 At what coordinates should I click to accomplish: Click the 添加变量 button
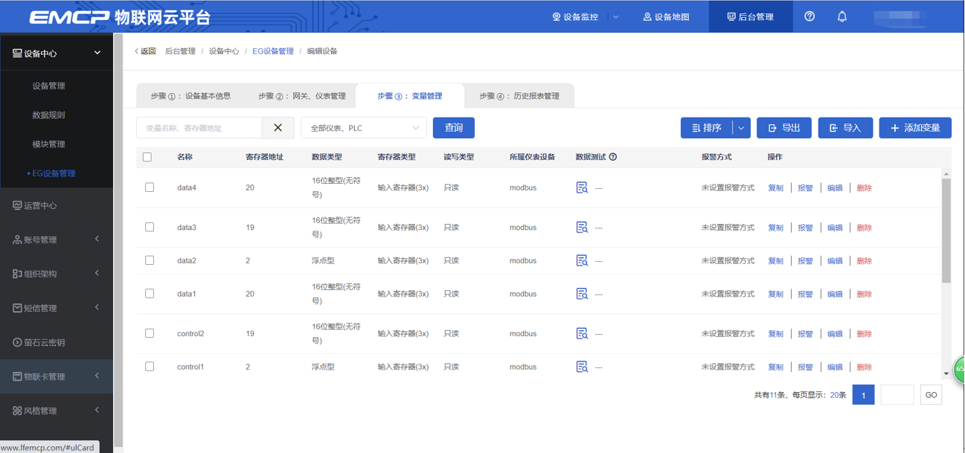tap(915, 128)
